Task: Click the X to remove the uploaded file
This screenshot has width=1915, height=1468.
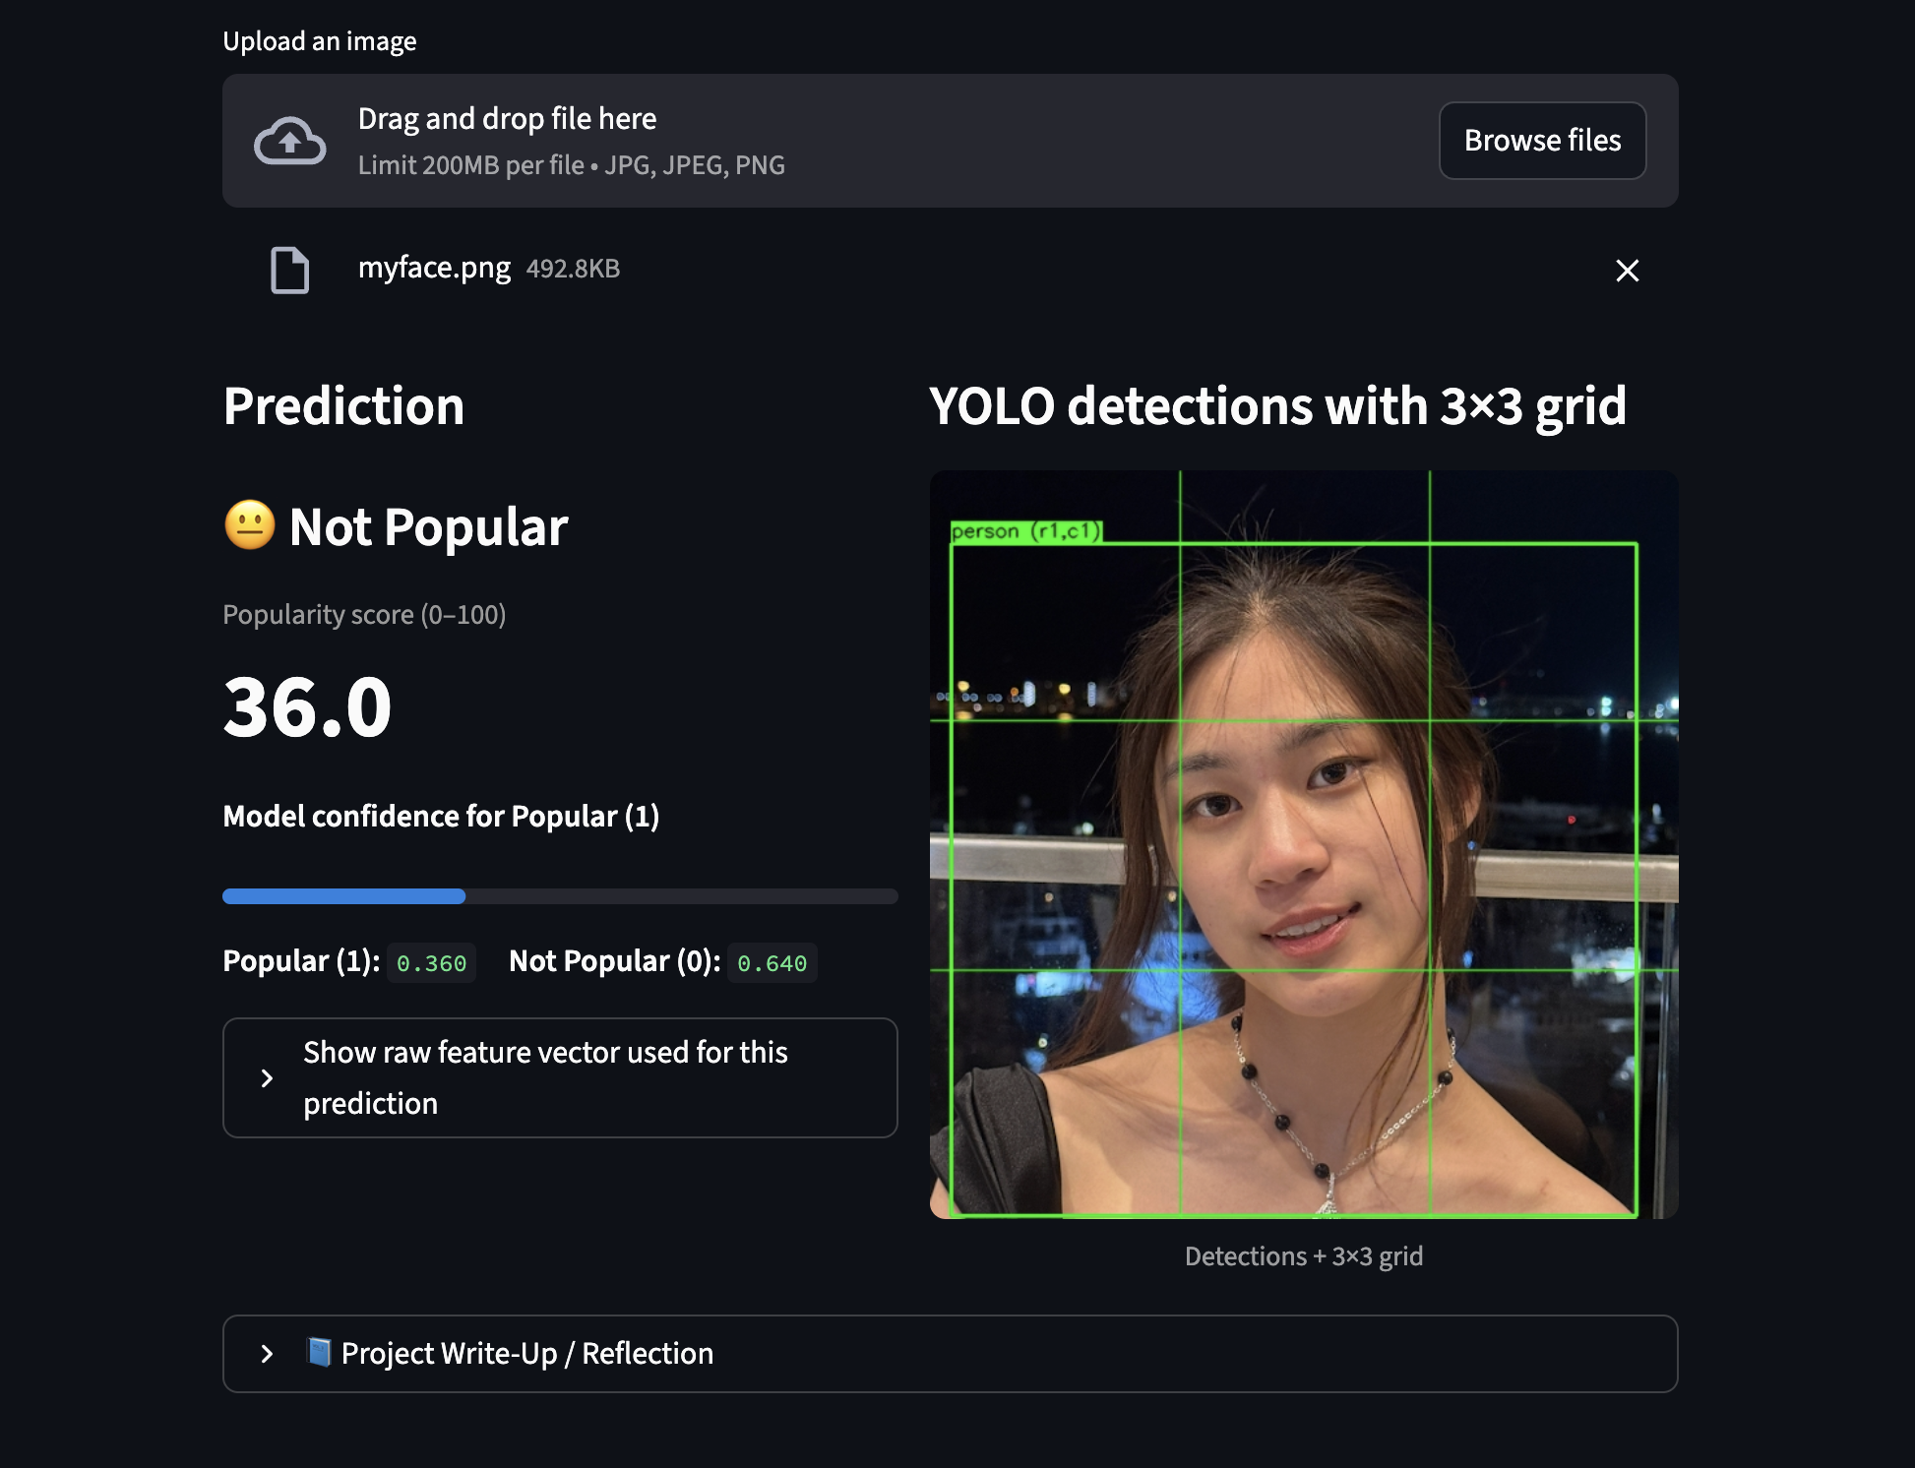Action: [x=1627, y=271]
